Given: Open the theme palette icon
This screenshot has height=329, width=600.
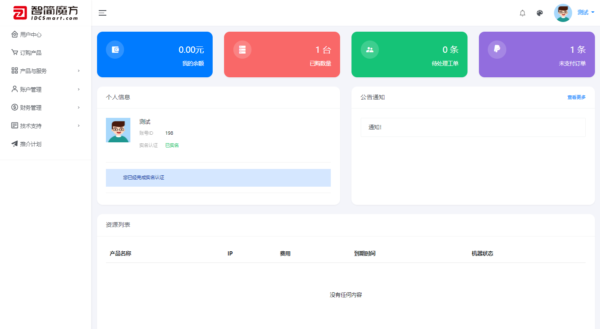Looking at the screenshot, I should click(x=540, y=13).
